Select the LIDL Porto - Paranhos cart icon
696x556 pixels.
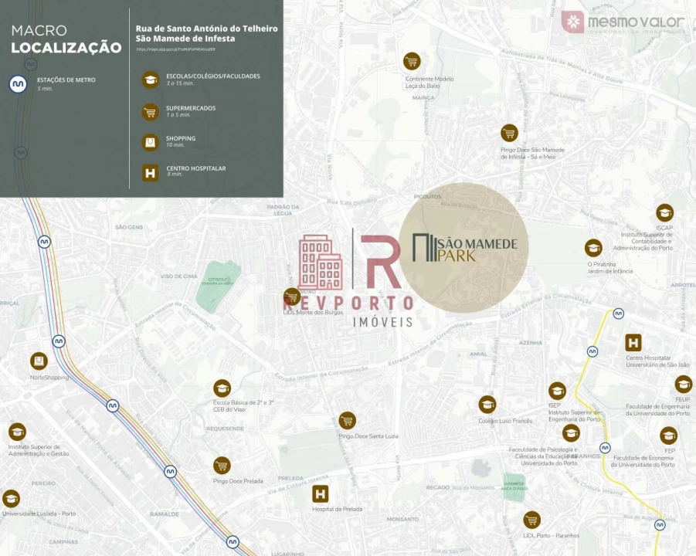coord(531,520)
